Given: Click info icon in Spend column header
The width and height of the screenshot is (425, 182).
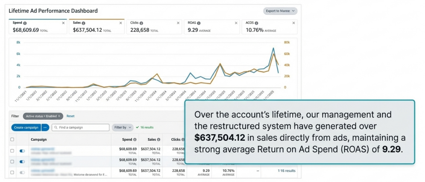Looking at the screenshot, I should pyautogui.click(x=135, y=139).
